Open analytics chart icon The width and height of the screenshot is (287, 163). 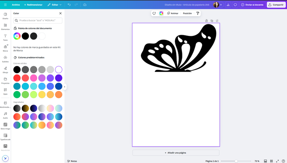click(228, 5)
